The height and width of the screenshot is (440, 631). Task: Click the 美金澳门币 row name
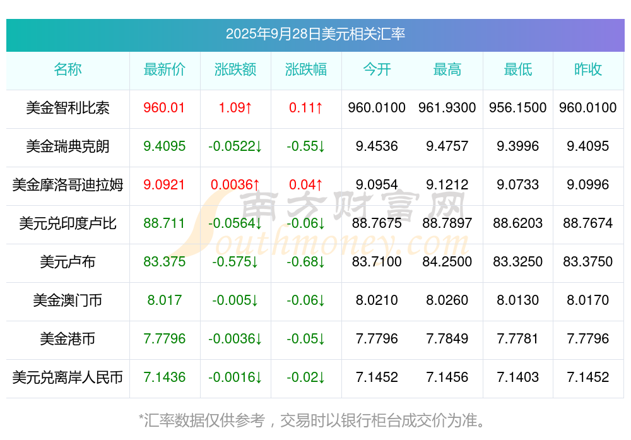click(68, 300)
